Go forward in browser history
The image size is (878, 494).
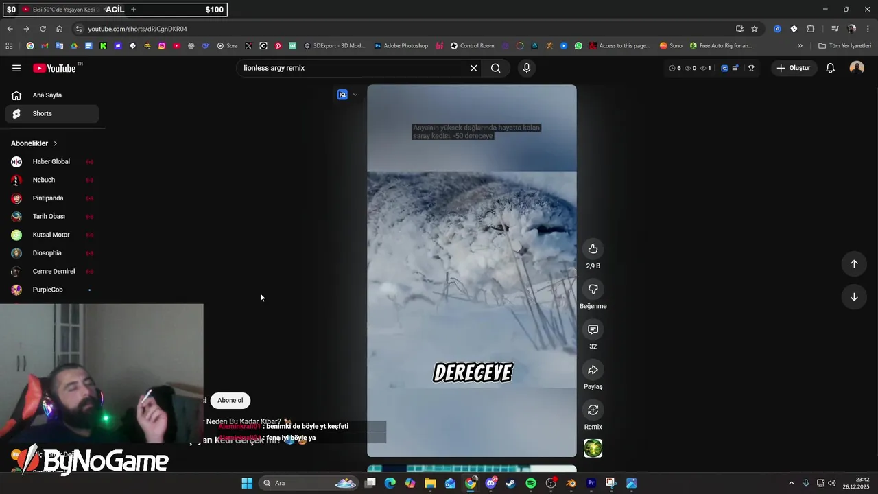coord(26,29)
